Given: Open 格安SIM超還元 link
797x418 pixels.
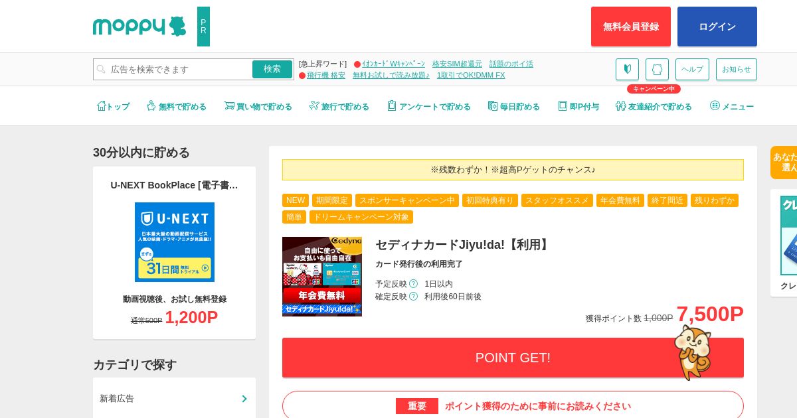Looking at the screenshot, I should pyautogui.click(x=457, y=64).
